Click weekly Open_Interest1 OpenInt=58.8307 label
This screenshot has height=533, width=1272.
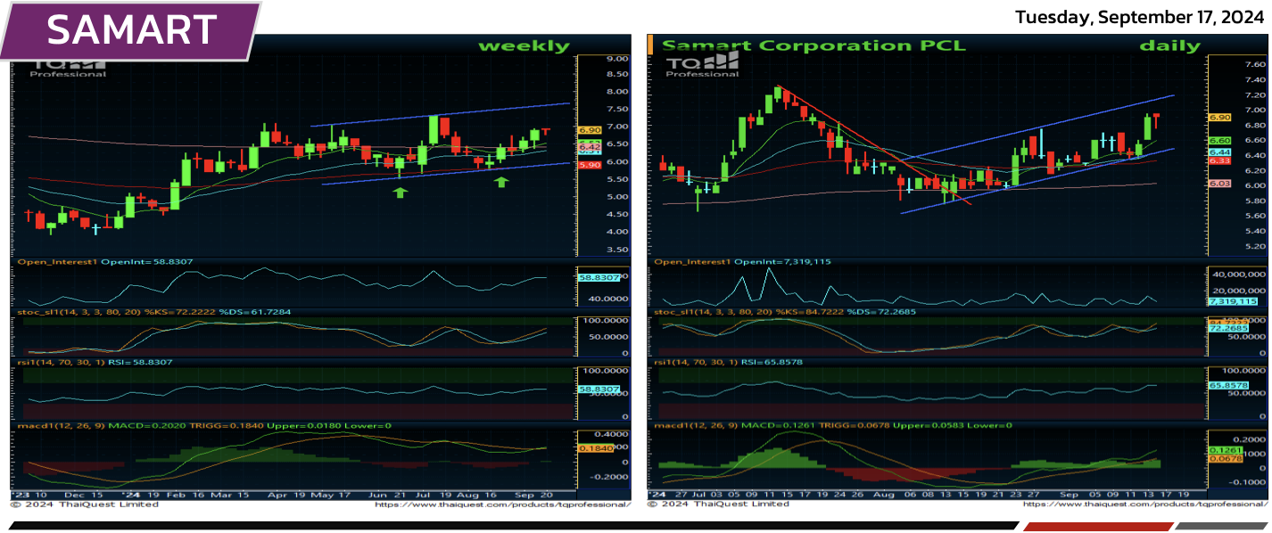coord(105,262)
